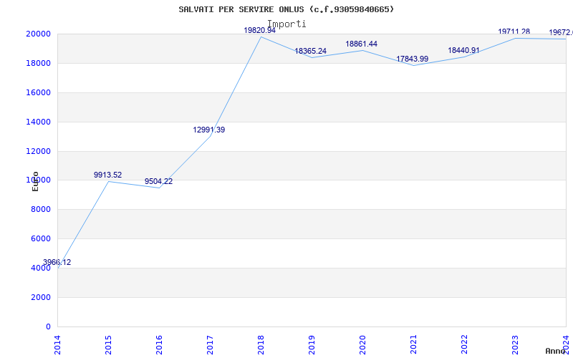
Task: Click x-axis year 2022
Action: 464,346
